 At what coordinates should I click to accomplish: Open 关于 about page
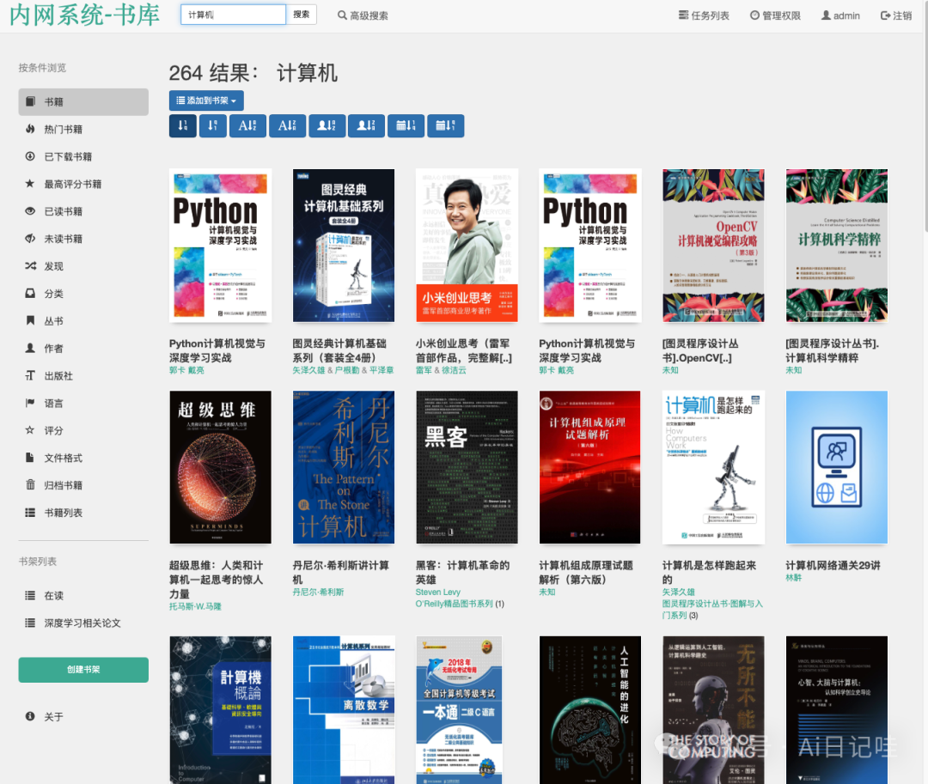click(x=83, y=717)
